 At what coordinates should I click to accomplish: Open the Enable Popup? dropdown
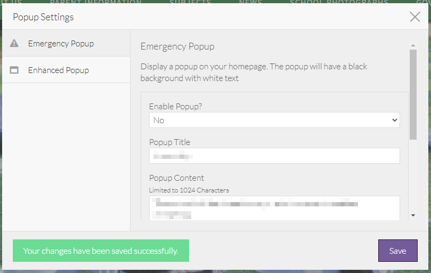274,120
